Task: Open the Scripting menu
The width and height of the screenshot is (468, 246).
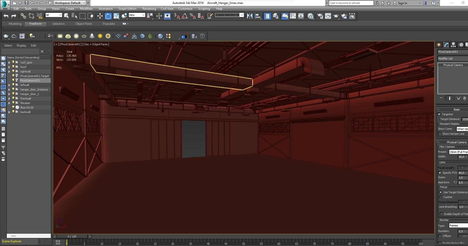Action: pyautogui.click(x=204, y=8)
